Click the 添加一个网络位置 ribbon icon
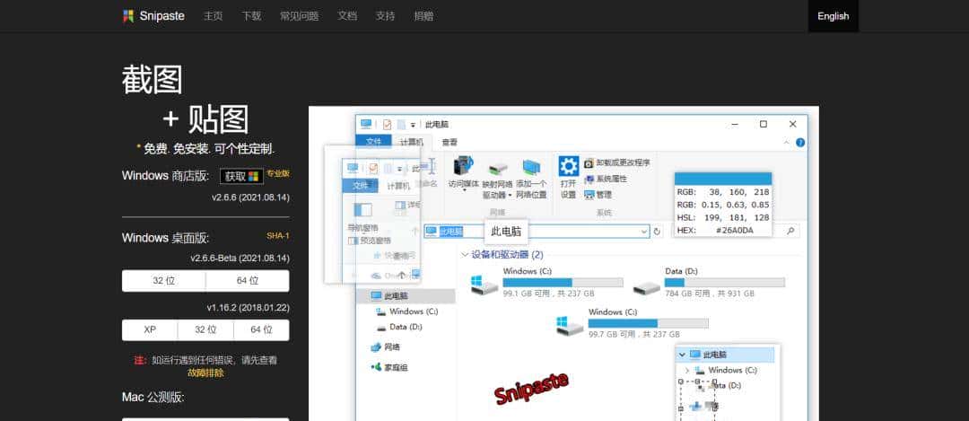This screenshot has width=969, height=421. [x=531, y=168]
